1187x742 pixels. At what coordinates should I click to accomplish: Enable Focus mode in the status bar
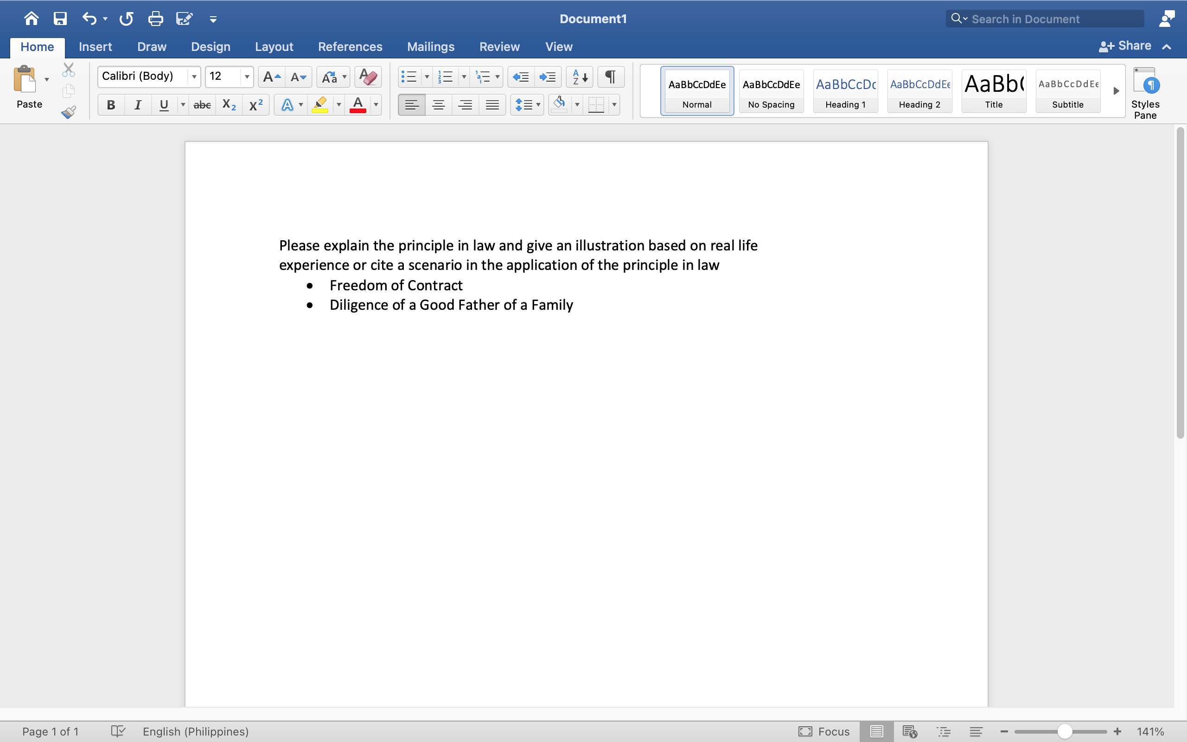coord(824,731)
